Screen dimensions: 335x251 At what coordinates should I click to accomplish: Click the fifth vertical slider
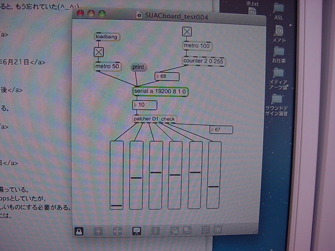195,175
